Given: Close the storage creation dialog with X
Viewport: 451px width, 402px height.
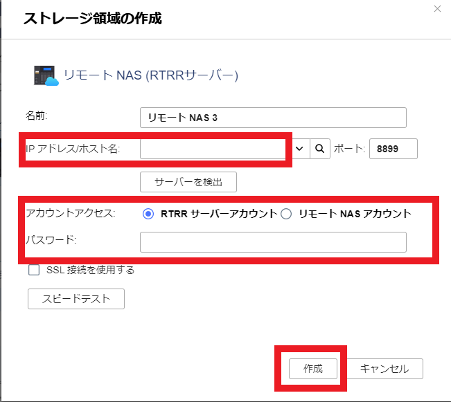Looking at the screenshot, I should click(x=437, y=9).
